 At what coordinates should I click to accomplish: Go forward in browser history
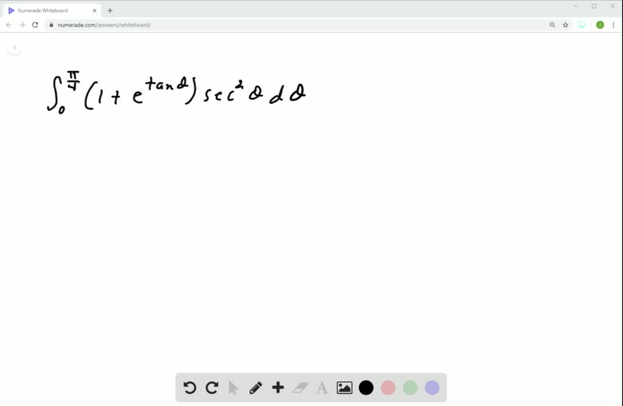point(22,25)
